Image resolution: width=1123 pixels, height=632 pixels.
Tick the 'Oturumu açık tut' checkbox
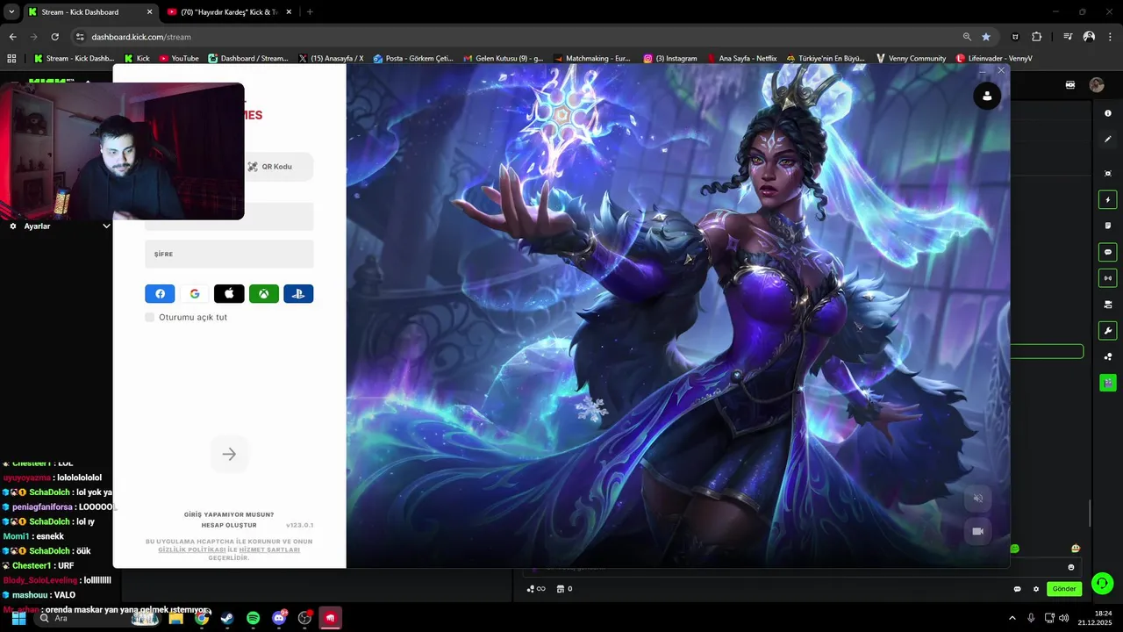point(150,317)
